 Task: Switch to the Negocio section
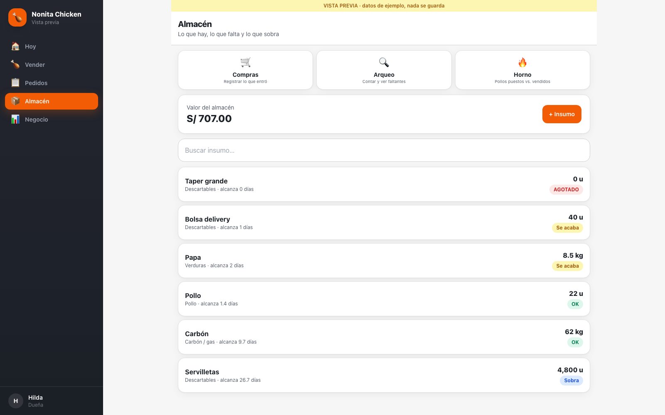[x=52, y=120]
